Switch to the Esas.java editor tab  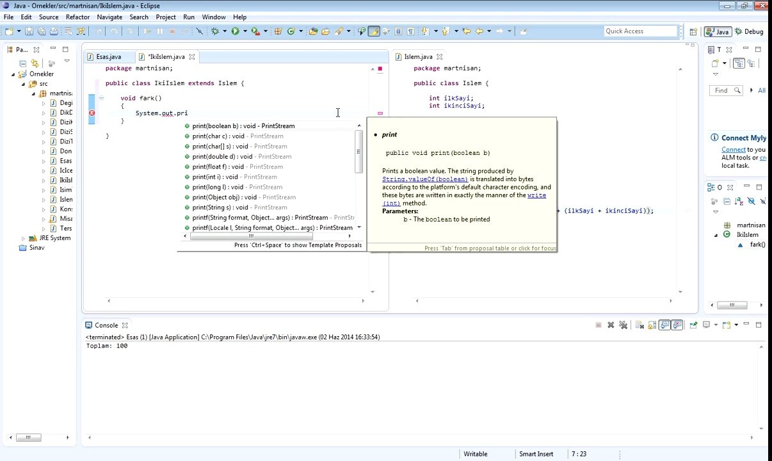coord(104,57)
